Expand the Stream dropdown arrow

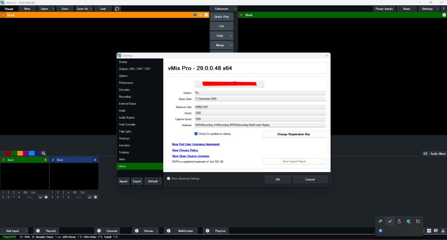point(157,231)
